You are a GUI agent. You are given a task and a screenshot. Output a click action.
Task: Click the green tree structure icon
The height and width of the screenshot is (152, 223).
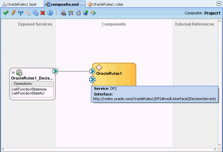point(71,13)
